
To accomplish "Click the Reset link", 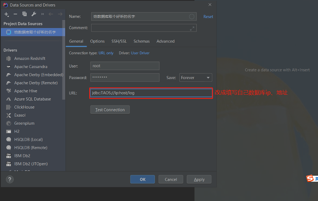I will [x=208, y=16].
